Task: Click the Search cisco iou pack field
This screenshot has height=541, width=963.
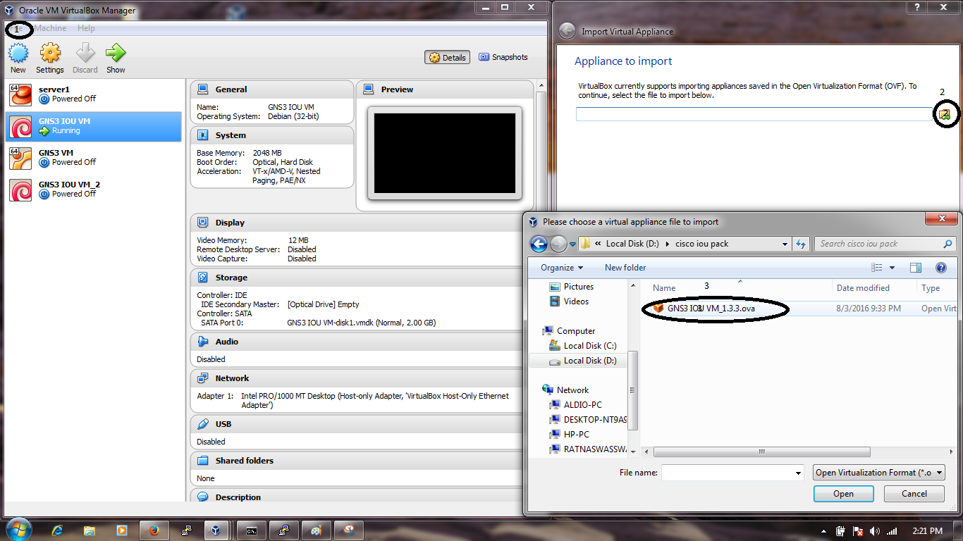Action: (878, 244)
